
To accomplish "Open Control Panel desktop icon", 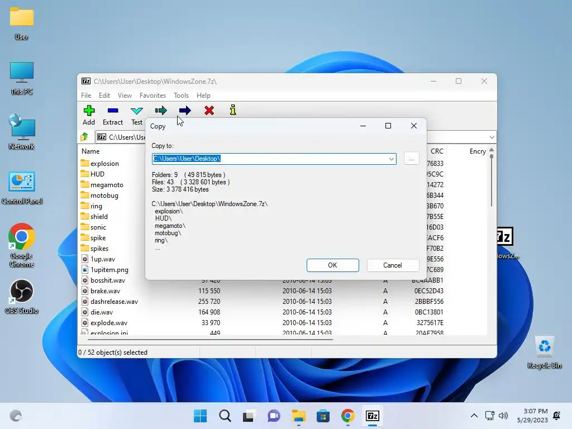I will click(22, 188).
